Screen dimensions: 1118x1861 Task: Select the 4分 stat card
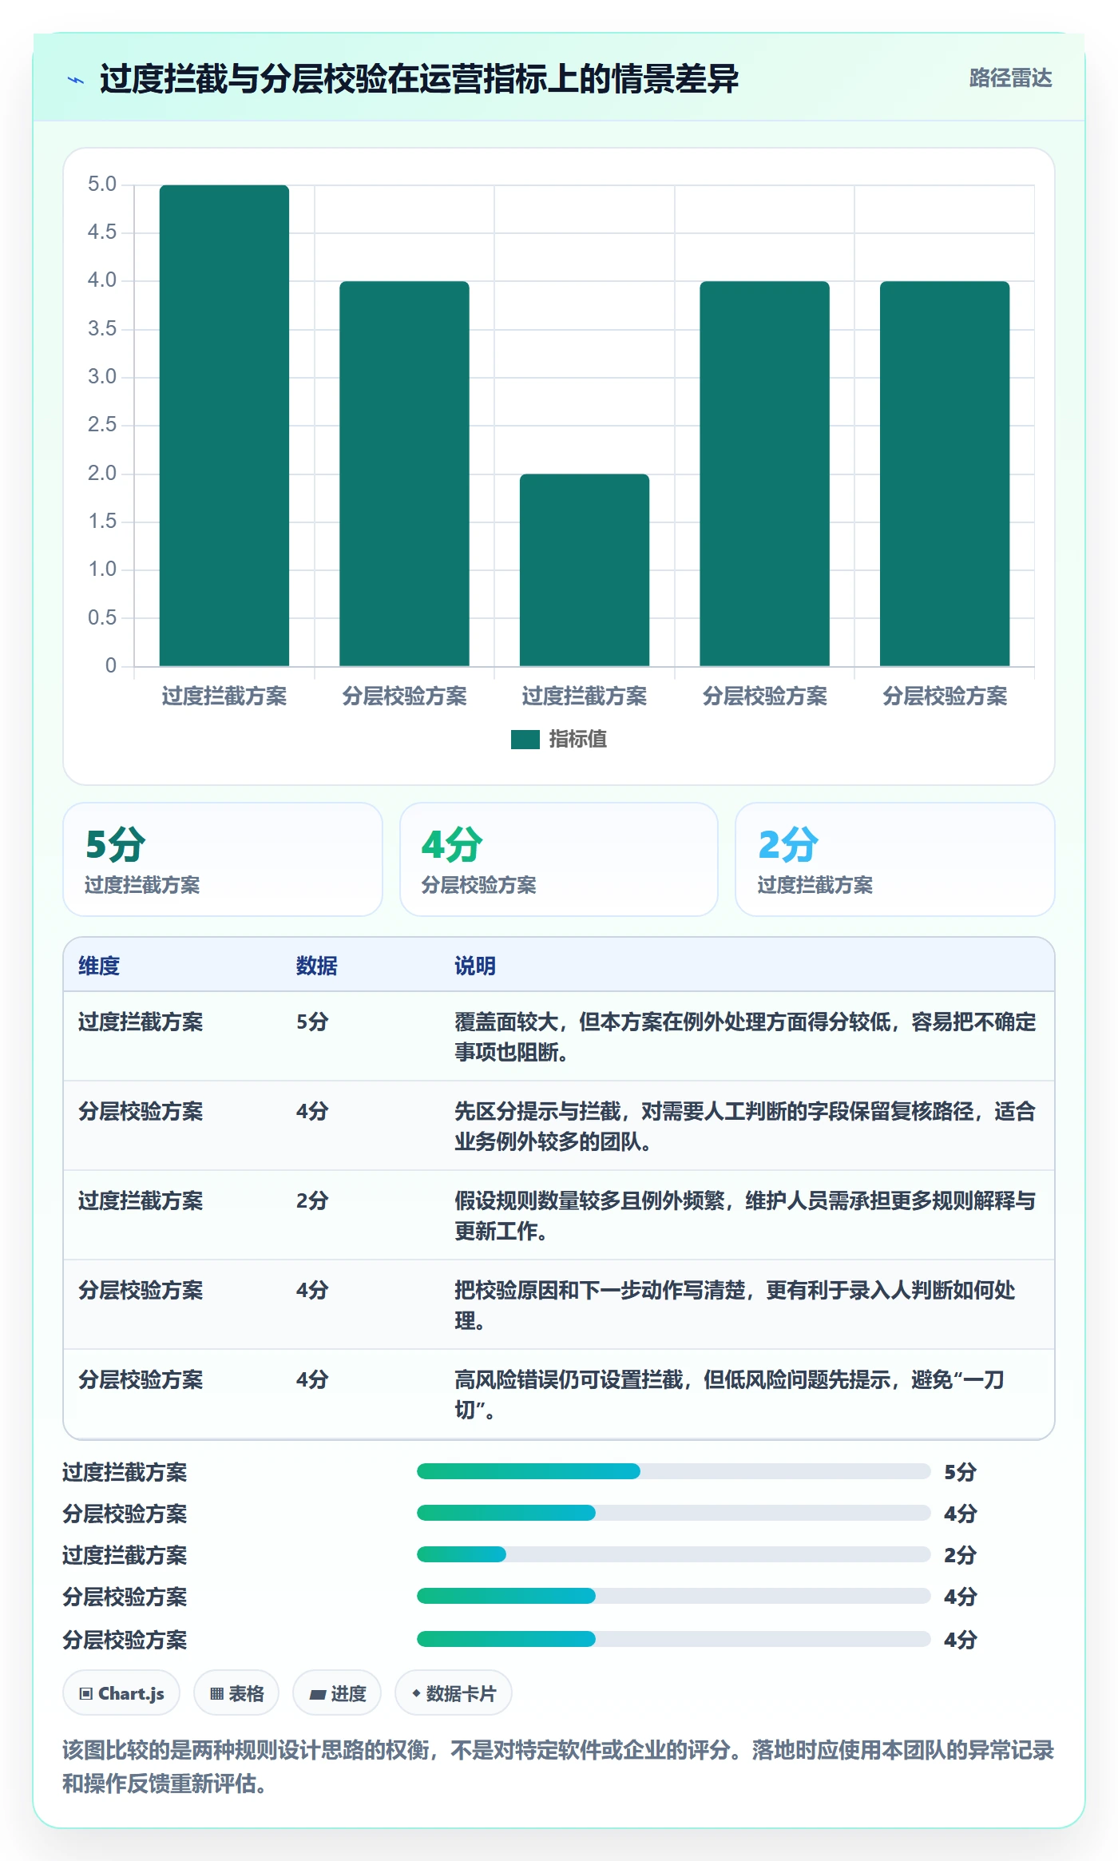pos(559,859)
